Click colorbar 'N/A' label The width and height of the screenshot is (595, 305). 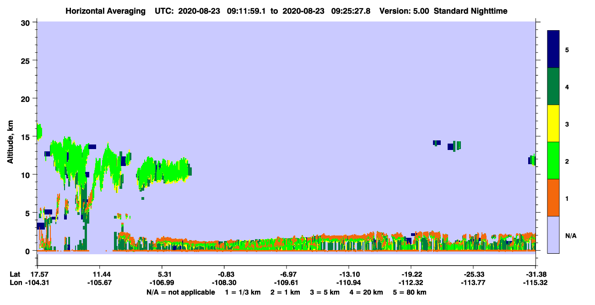[x=570, y=235]
